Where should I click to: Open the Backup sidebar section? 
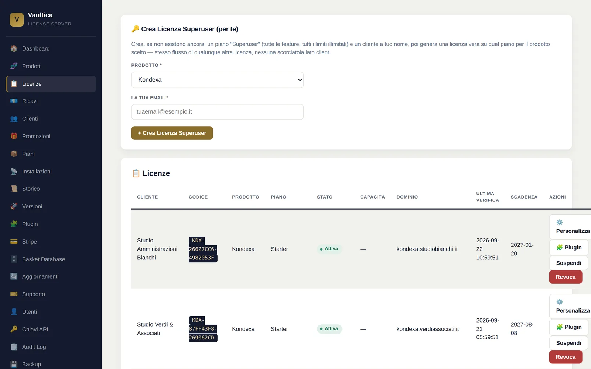click(x=51, y=364)
